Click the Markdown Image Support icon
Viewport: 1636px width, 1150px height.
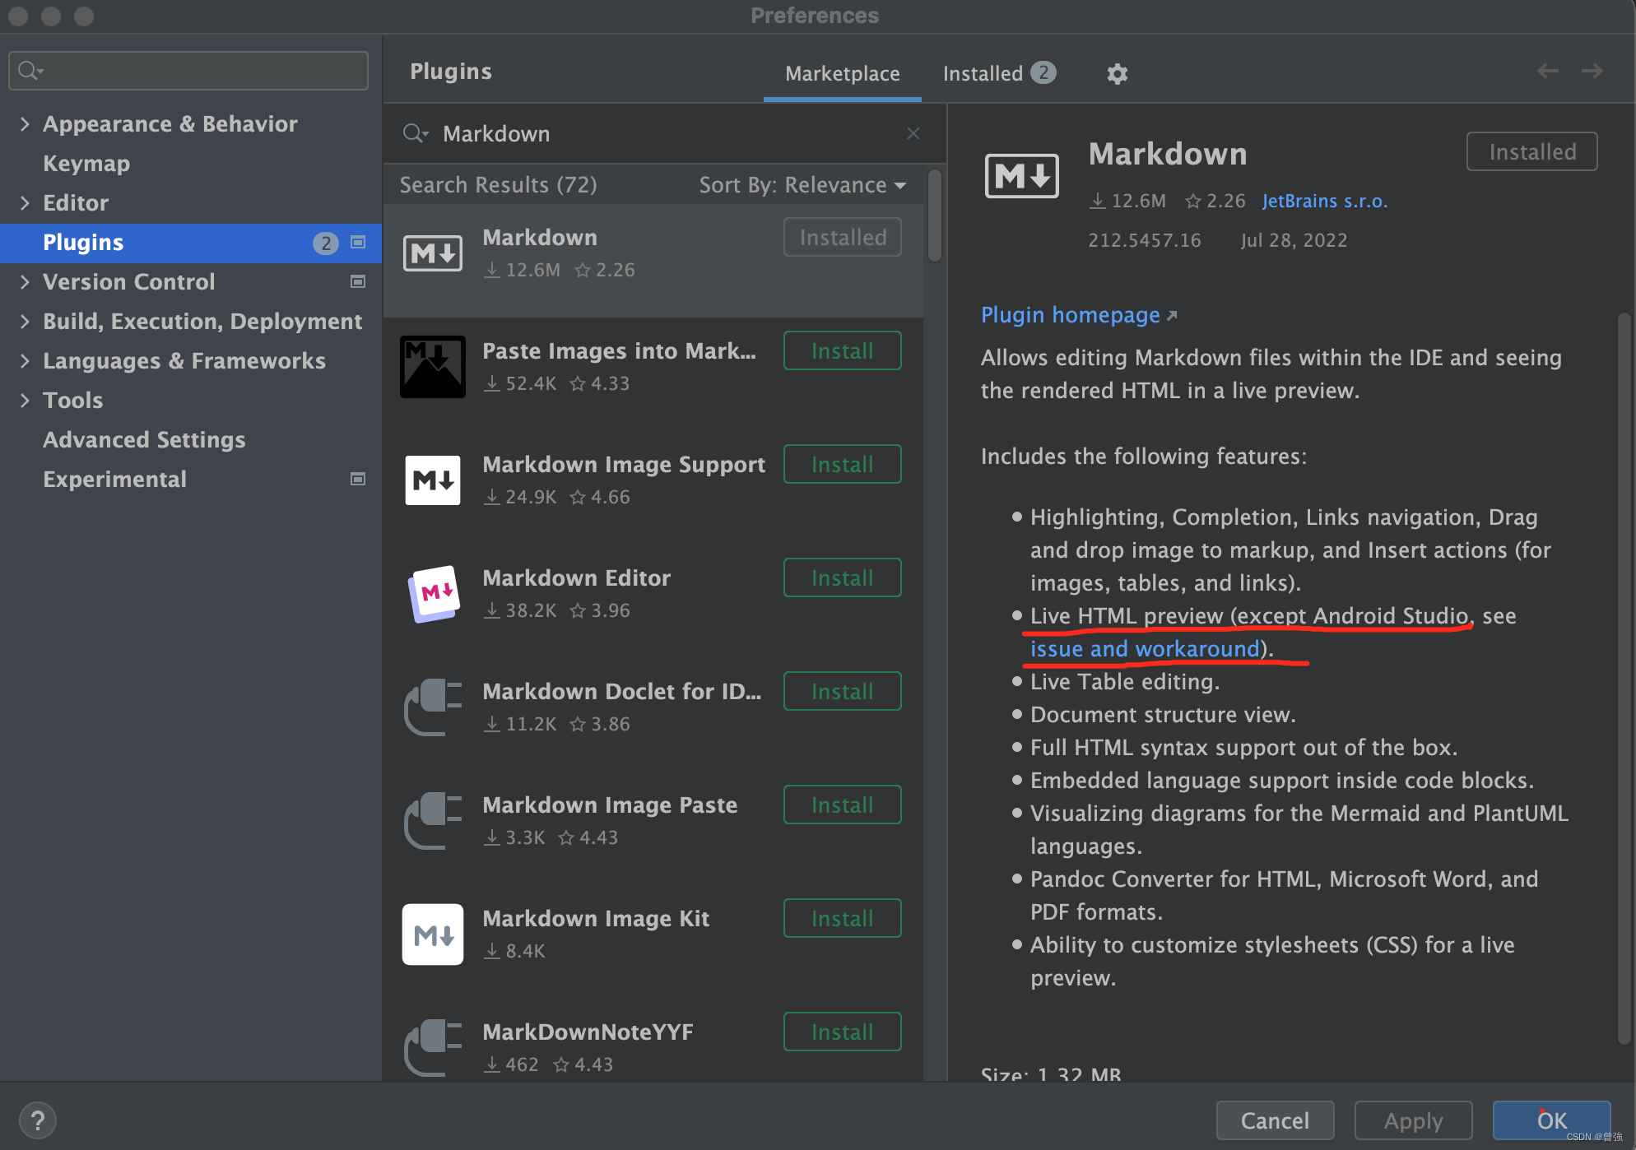coord(432,480)
